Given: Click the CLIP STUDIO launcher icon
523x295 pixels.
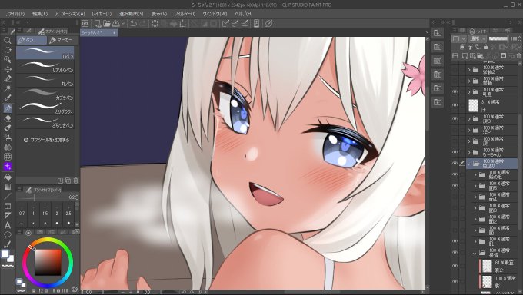Looking at the screenshot, I should (85, 23).
